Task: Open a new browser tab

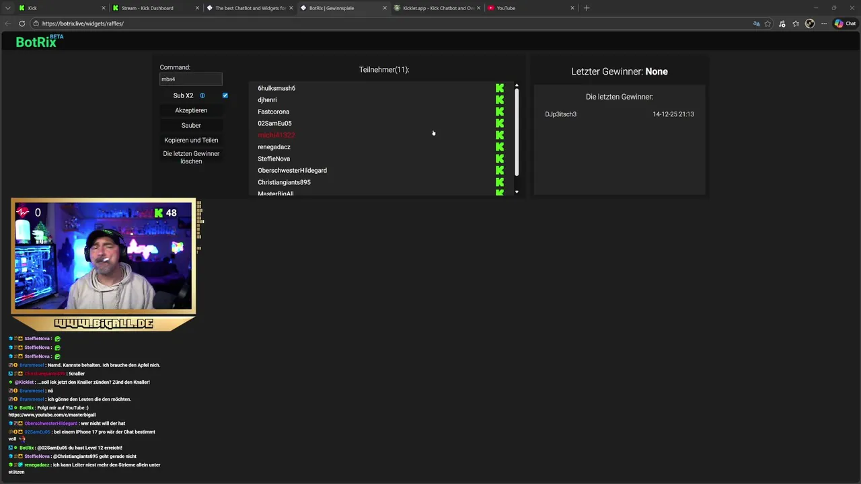Action: click(587, 8)
